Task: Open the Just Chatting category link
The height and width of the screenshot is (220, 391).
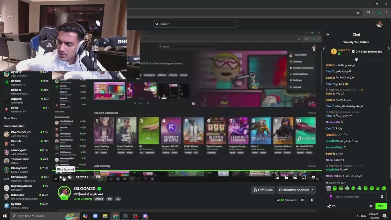Action: coord(83,199)
